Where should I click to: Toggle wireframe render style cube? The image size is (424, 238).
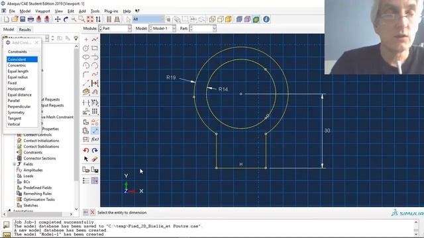click(212, 19)
